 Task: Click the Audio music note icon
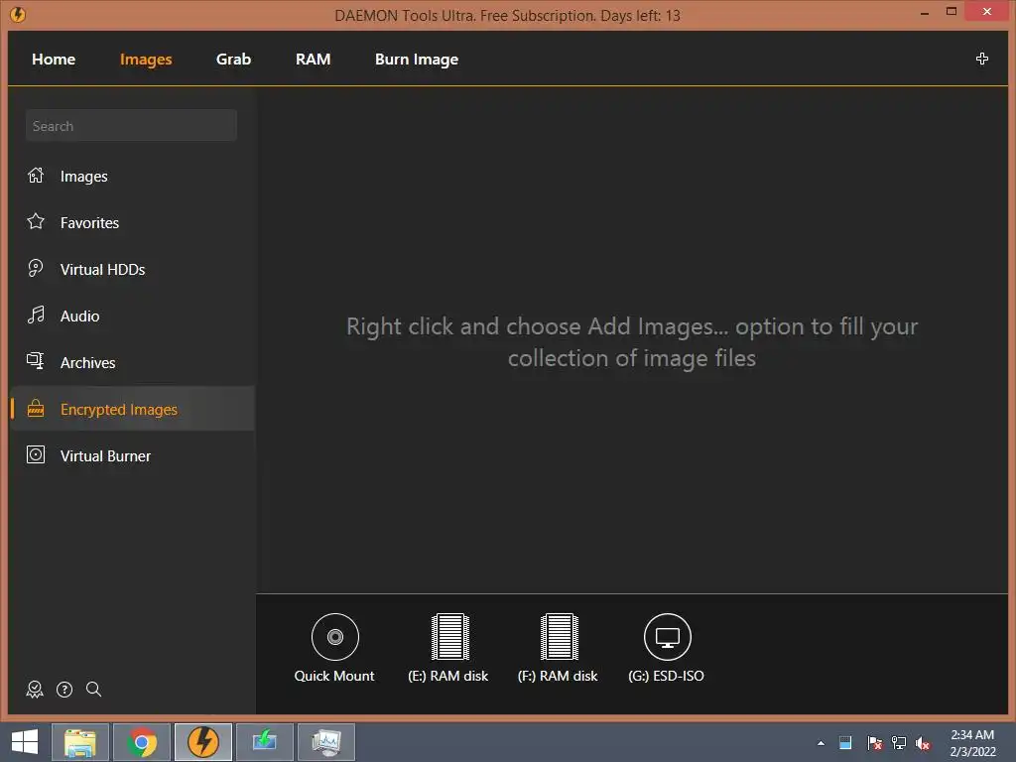(36, 315)
